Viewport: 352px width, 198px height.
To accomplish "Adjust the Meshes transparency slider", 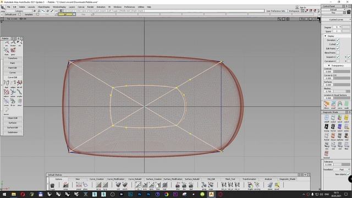I will click(x=341, y=91).
